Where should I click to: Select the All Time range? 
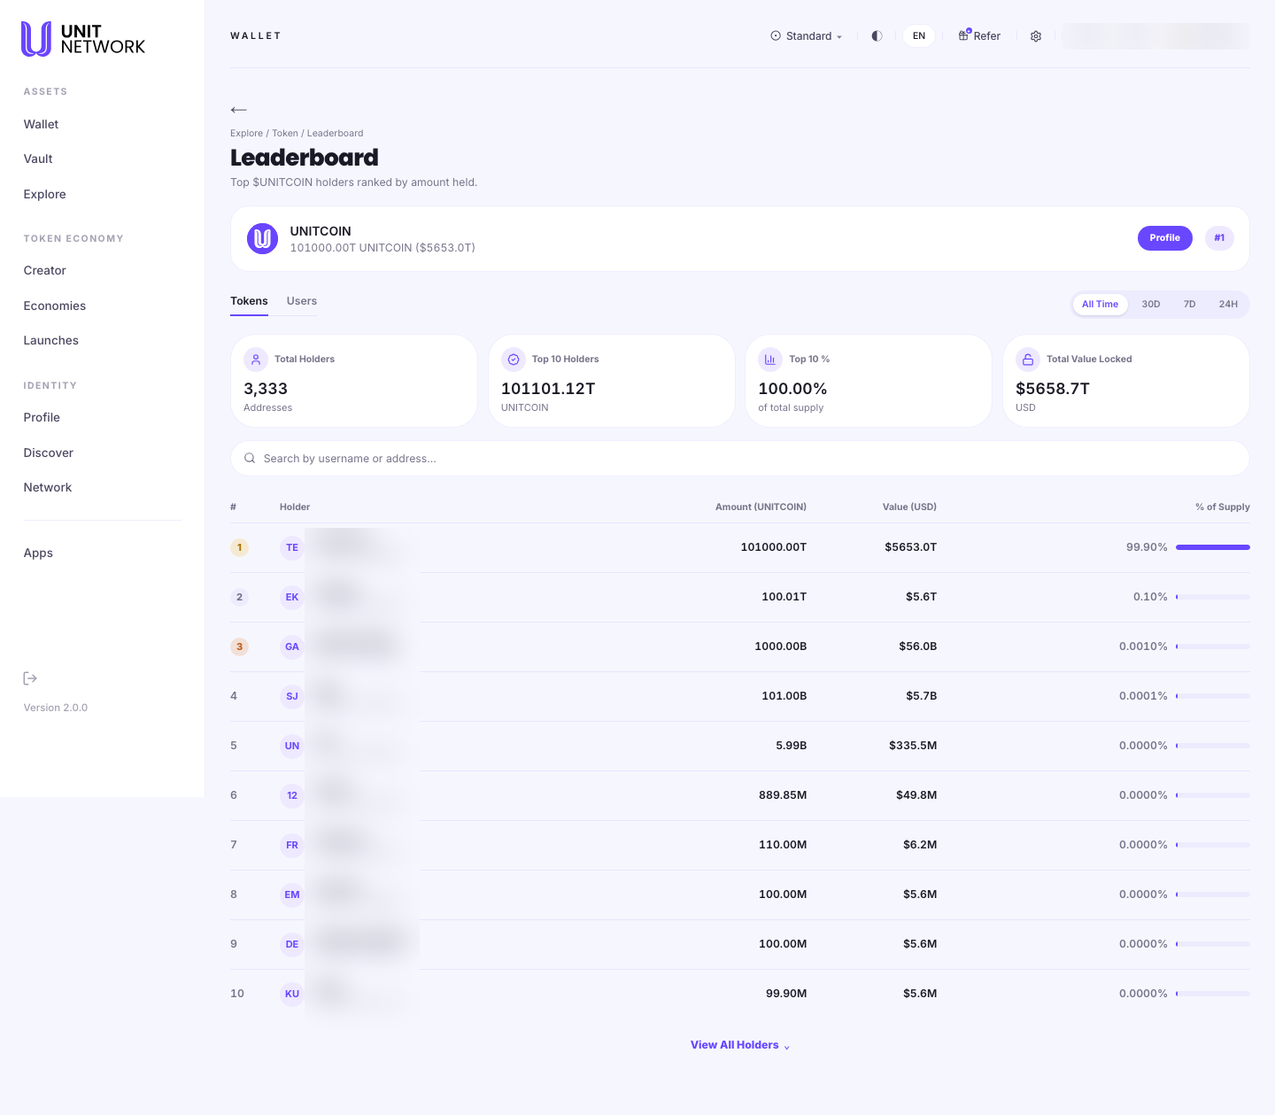click(1100, 304)
